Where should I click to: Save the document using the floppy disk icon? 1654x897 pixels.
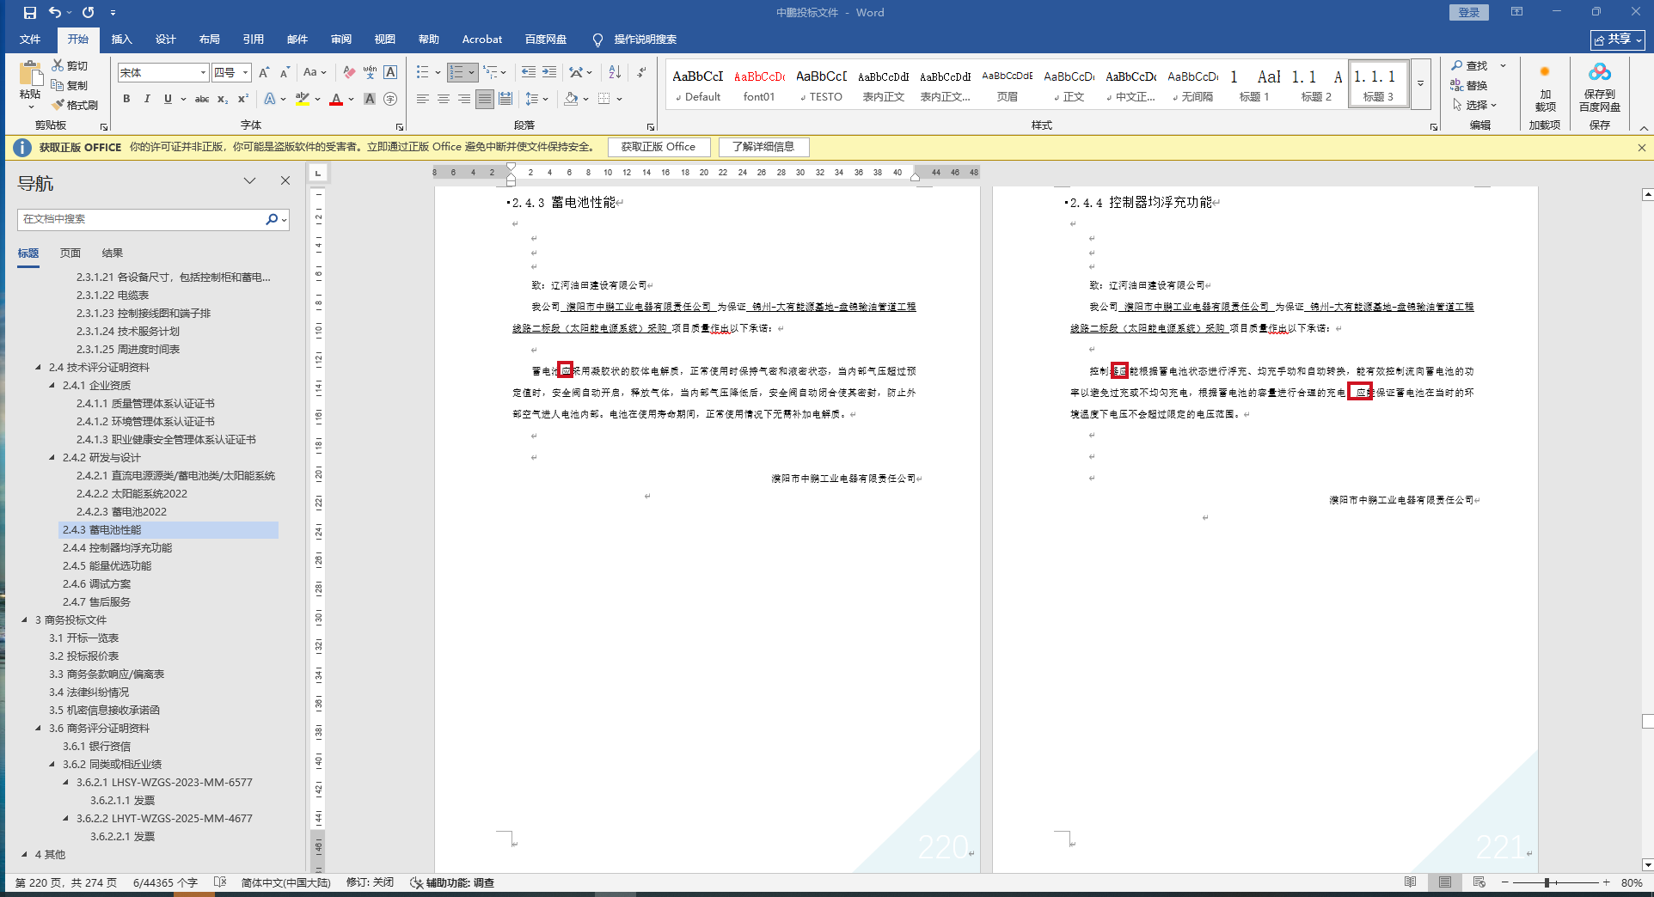(30, 12)
